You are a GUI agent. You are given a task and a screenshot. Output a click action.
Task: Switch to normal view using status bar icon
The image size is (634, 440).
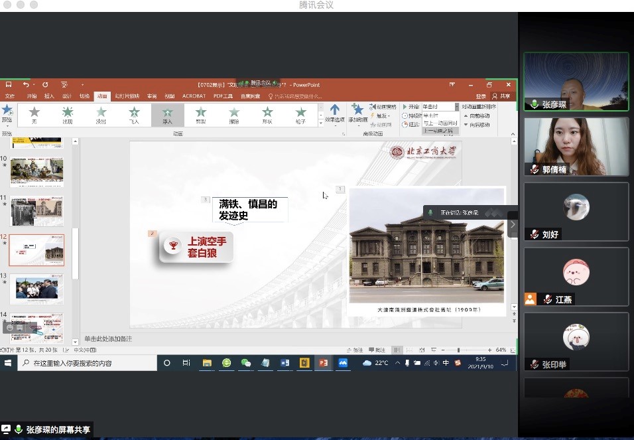click(397, 350)
